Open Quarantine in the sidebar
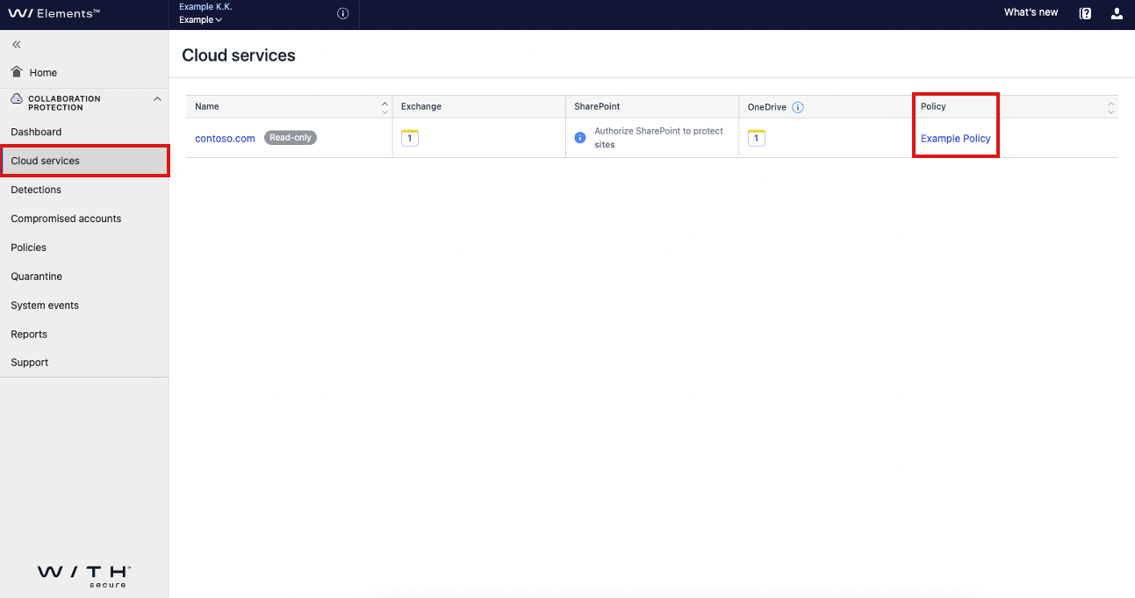Image resolution: width=1135 pixels, height=598 pixels. click(36, 277)
